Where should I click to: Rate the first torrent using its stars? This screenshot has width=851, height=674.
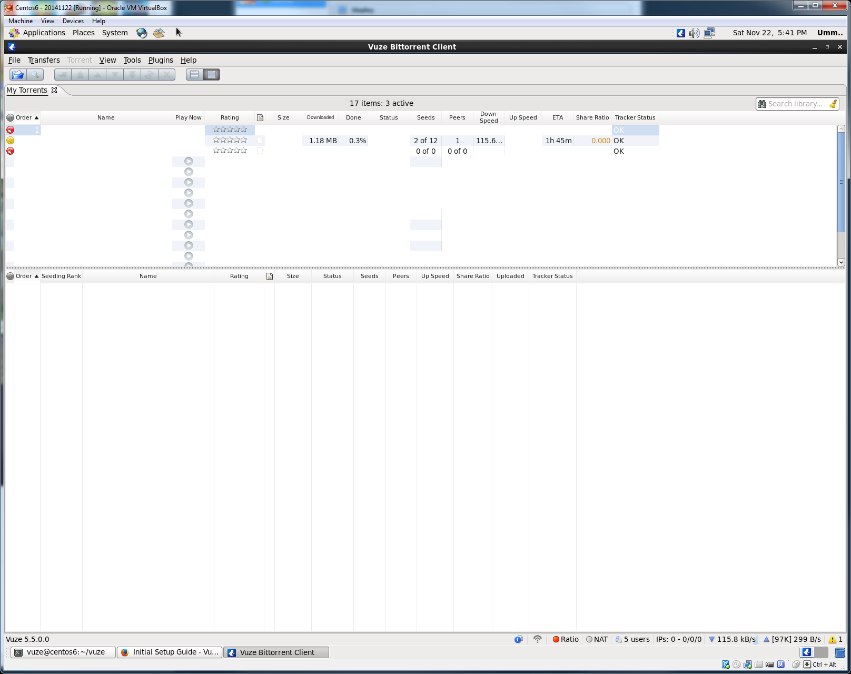click(x=230, y=130)
